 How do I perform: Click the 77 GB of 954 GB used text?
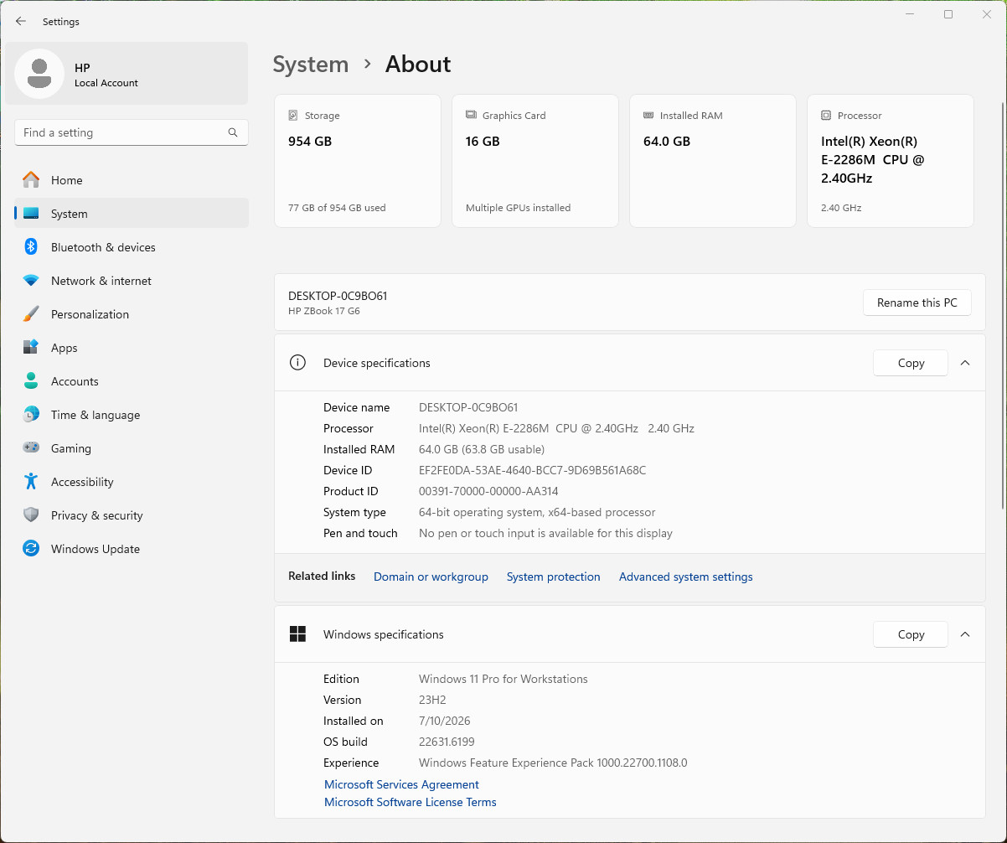337,208
